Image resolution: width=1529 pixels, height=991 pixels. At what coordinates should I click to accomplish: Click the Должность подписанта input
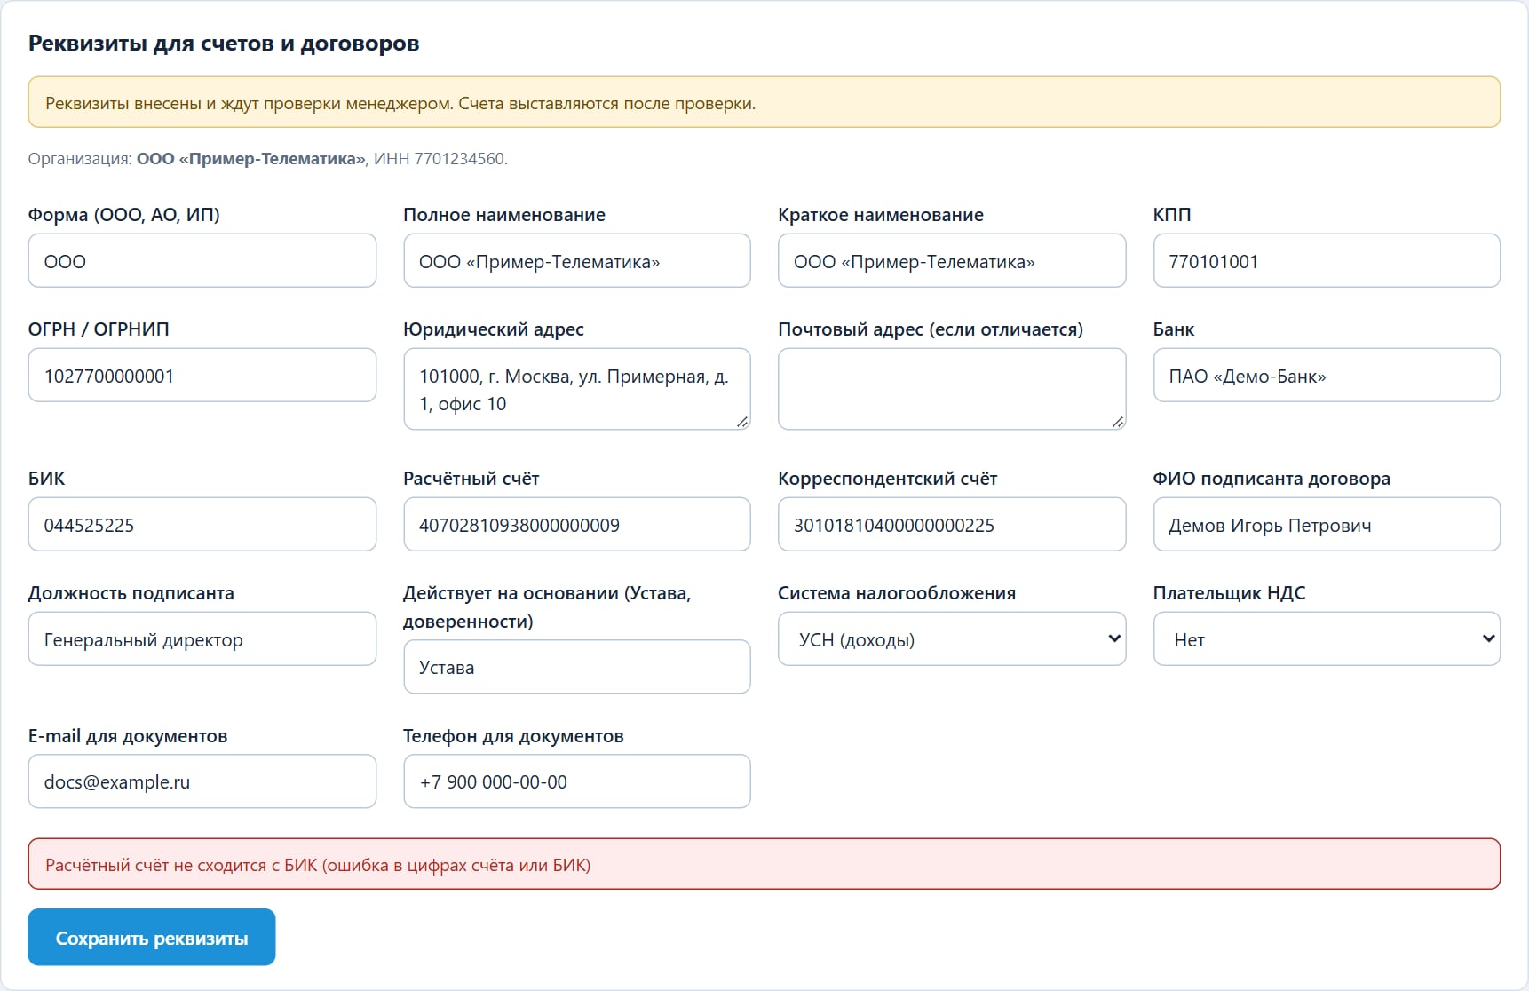pos(202,638)
